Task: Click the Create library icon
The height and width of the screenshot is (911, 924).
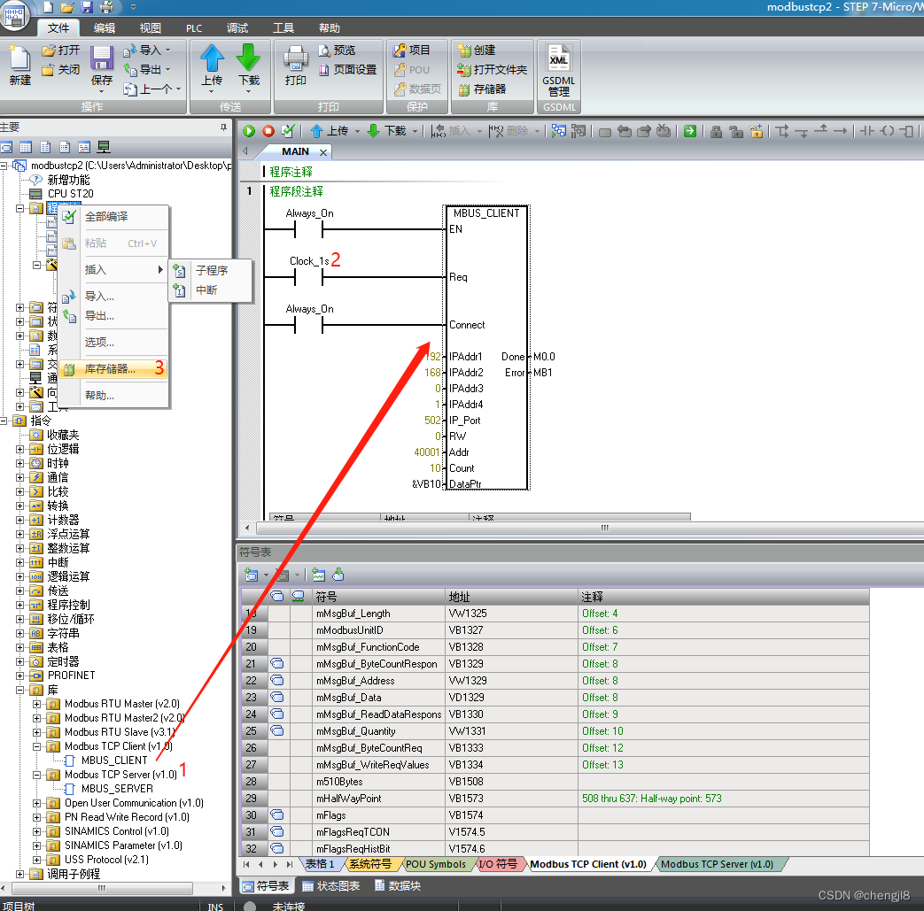Action: click(x=464, y=50)
